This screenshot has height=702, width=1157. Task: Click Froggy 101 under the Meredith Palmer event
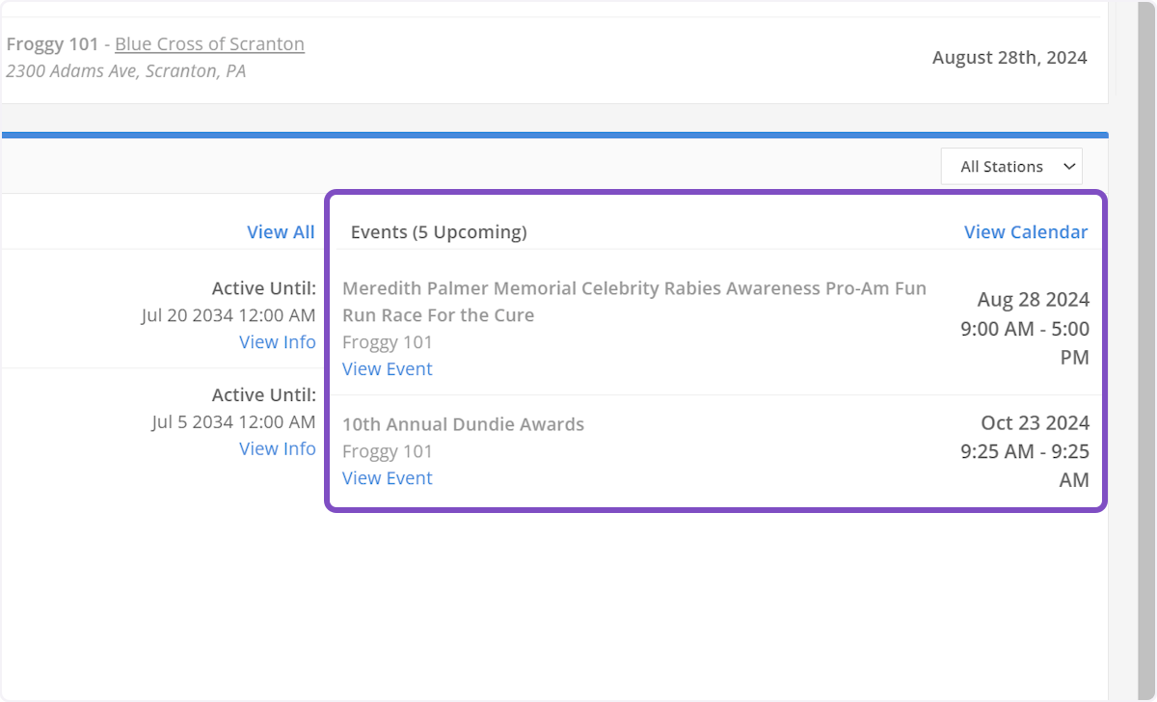coord(387,342)
